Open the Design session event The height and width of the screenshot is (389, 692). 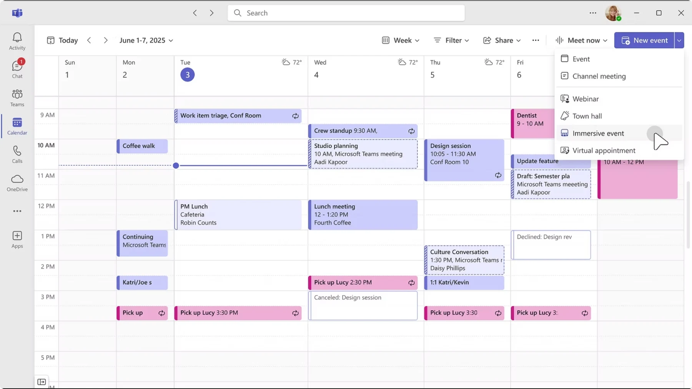pyautogui.click(x=464, y=160)
